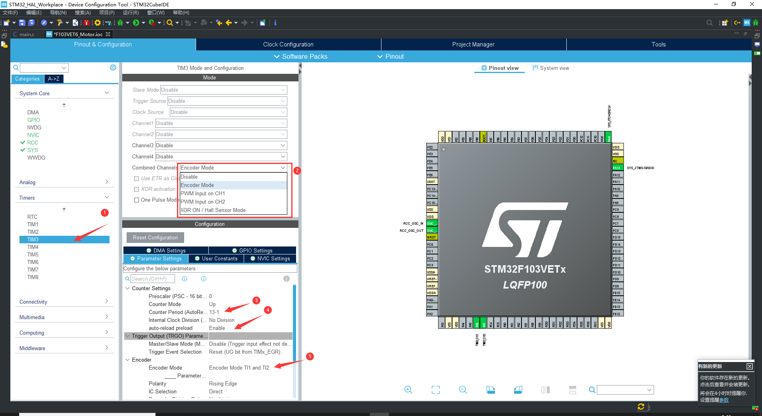Click the pin search combo box below chip

(625, 390)
